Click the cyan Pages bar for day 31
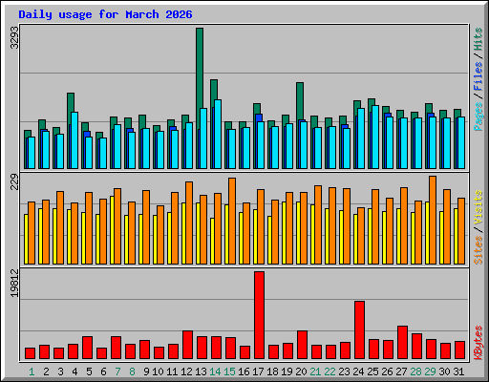Screen dimensions: 489x382 pos(461,142)
